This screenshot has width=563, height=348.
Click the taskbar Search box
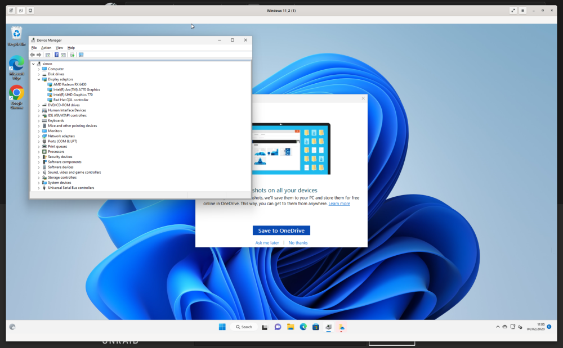(x=244, y=327)
